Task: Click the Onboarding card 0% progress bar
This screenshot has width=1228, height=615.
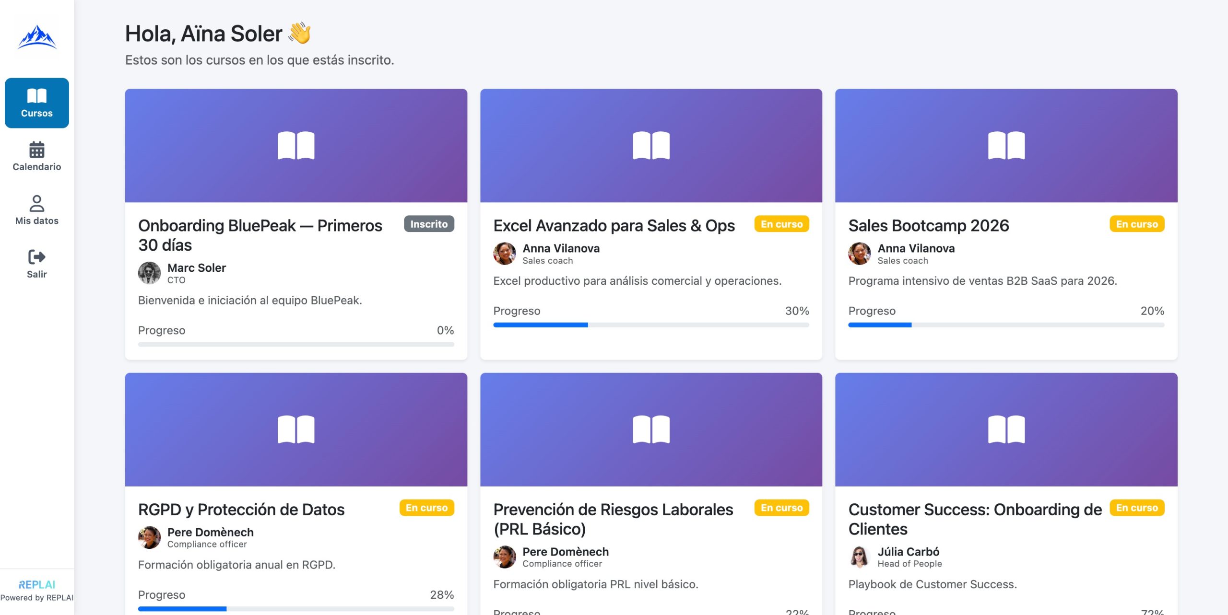Action: [x=296, y=344]
